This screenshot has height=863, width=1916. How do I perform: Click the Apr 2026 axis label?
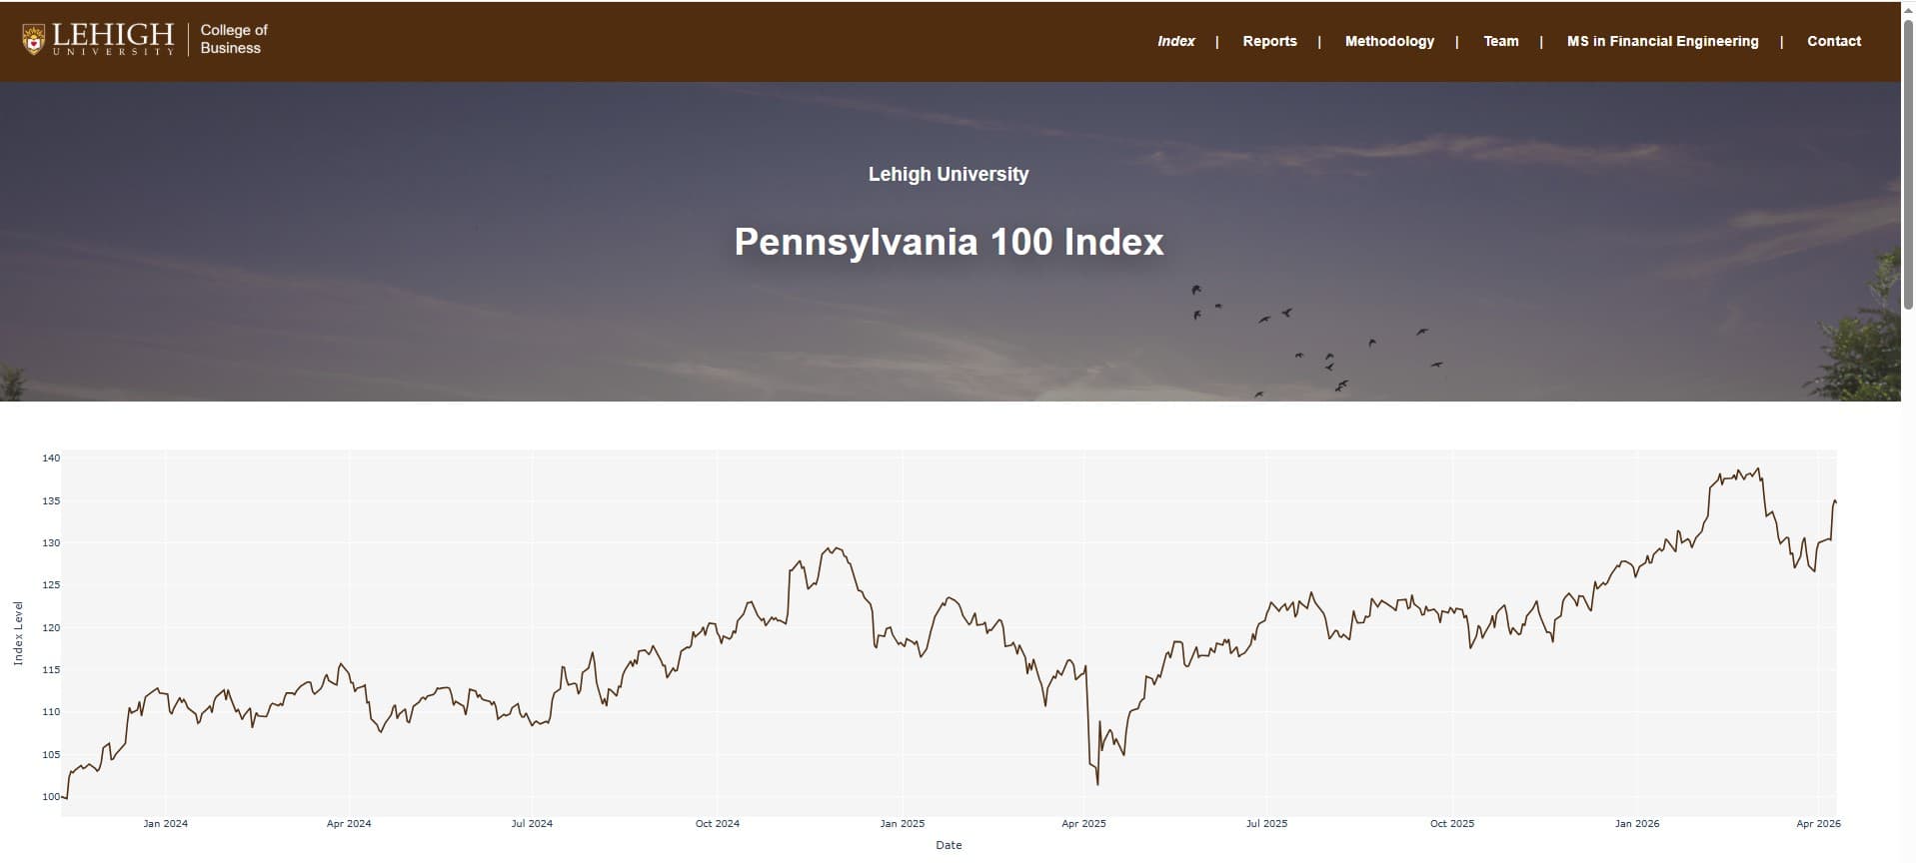click(x=1821, y=823)
